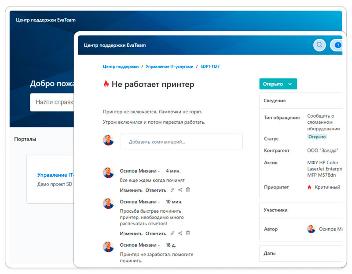Delete the 4-minute-old comment via trash icon

(188, 190)
